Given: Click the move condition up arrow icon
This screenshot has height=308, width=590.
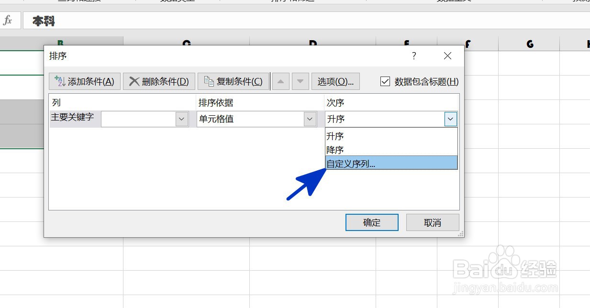Looking at the screenshot, I should [x=280, y=81].
